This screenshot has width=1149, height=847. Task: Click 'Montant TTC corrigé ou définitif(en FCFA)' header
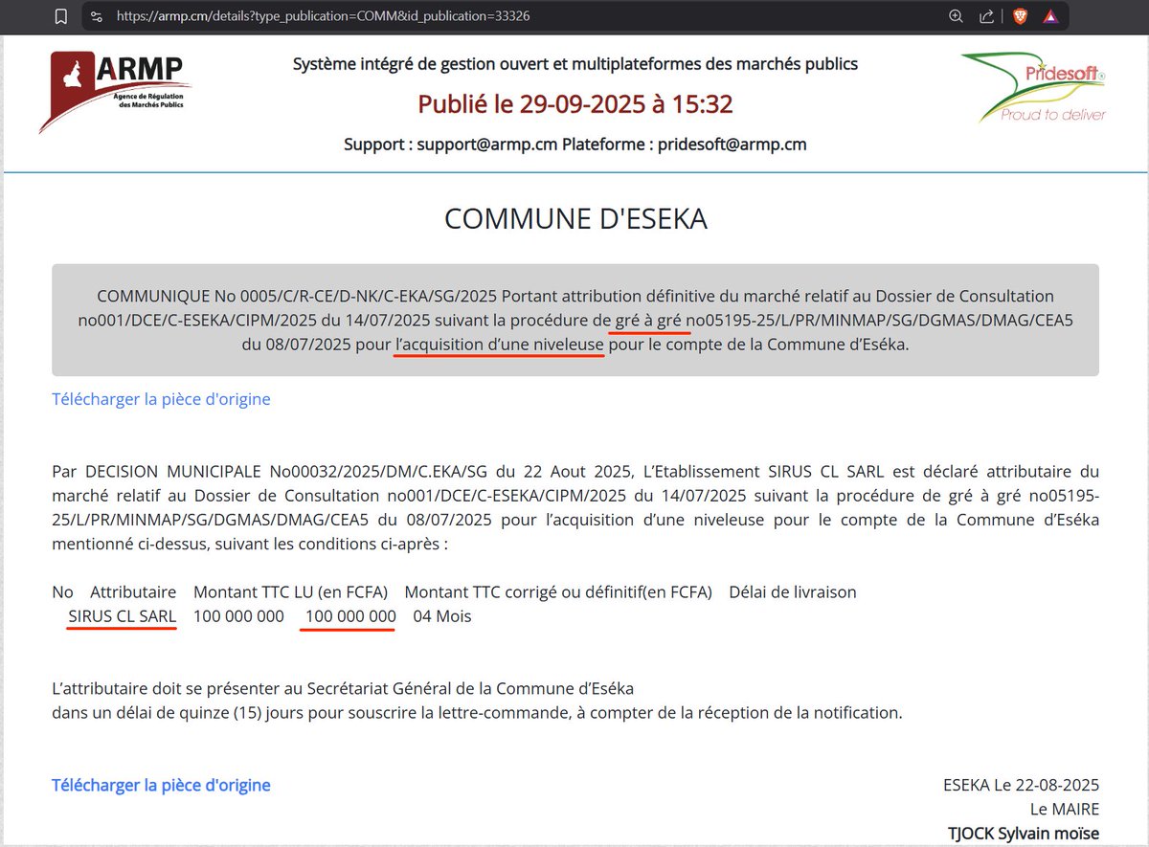point(558,591)
